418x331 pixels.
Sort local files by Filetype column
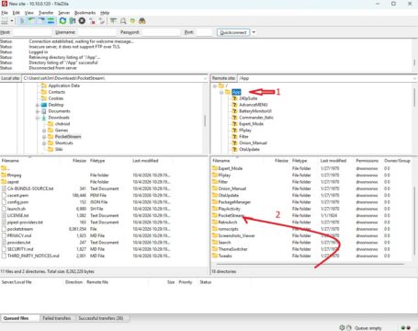[x=97, y=161]
